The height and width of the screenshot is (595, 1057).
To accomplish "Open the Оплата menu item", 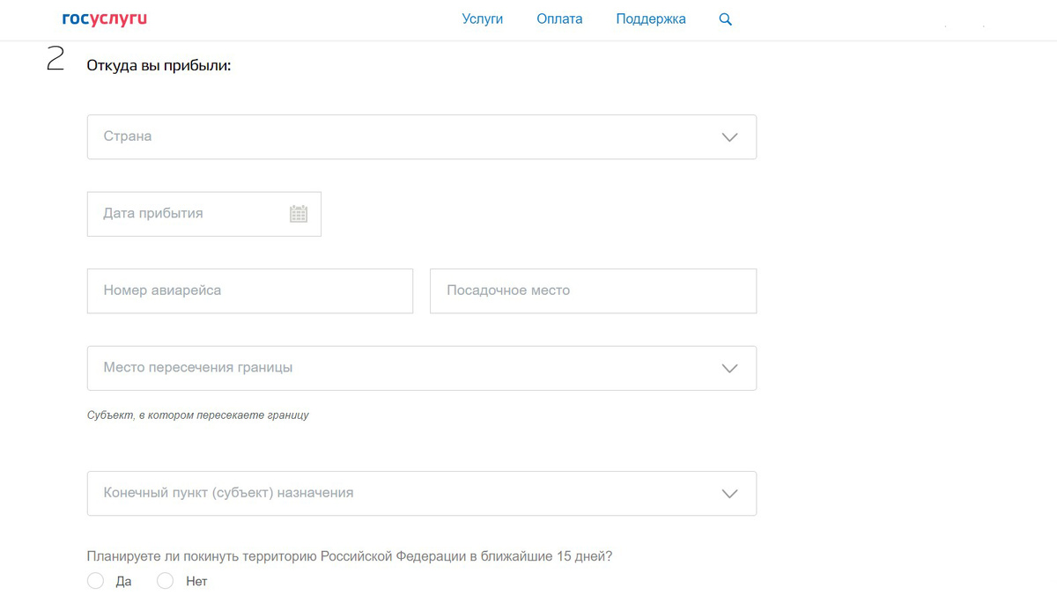I will [559, 19].
